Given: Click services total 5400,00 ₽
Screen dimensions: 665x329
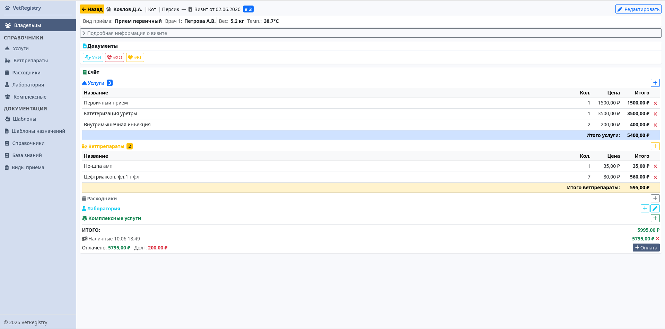Looking at the screenshot, I should tap(638, 135).
